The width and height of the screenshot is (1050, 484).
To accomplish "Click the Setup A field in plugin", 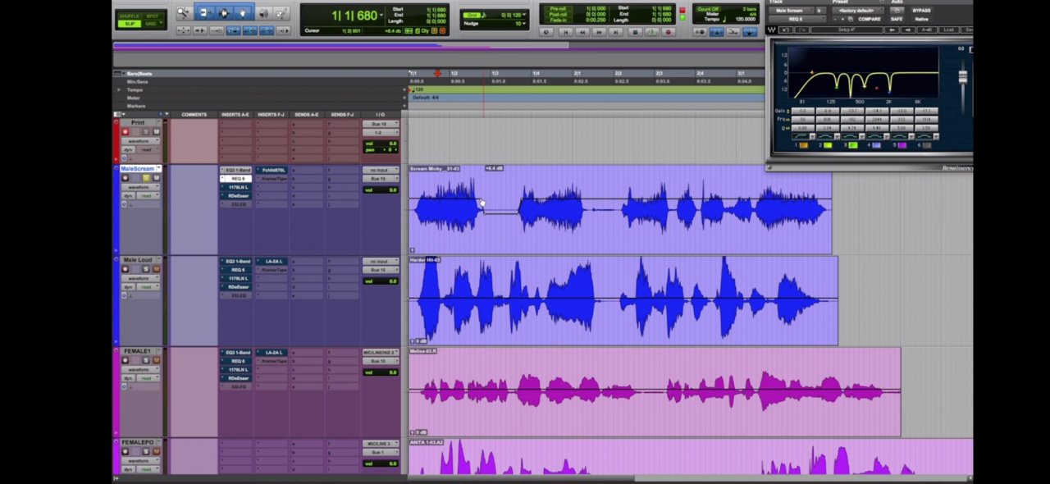I will (848, 30).
